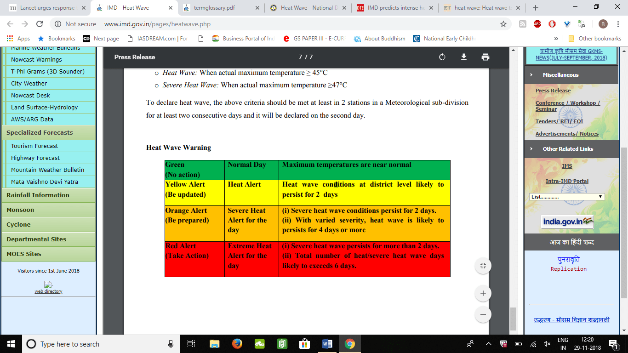The image size is (628, 353).
Task: Print the press release PDF
Action: [x=486, y=57]
